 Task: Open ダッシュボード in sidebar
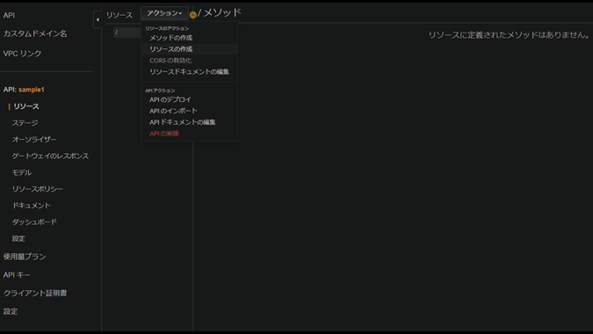(34, 222)
